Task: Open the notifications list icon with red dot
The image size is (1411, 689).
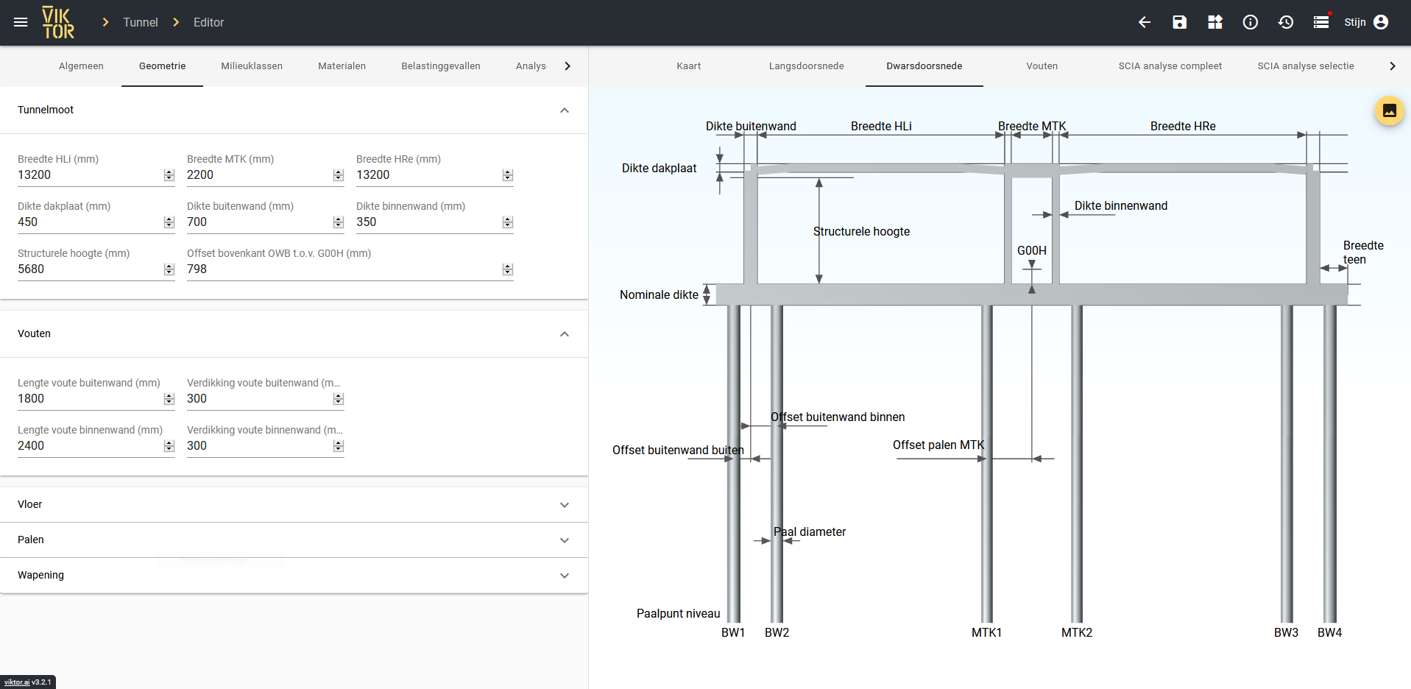Action: click(1321, 22)
